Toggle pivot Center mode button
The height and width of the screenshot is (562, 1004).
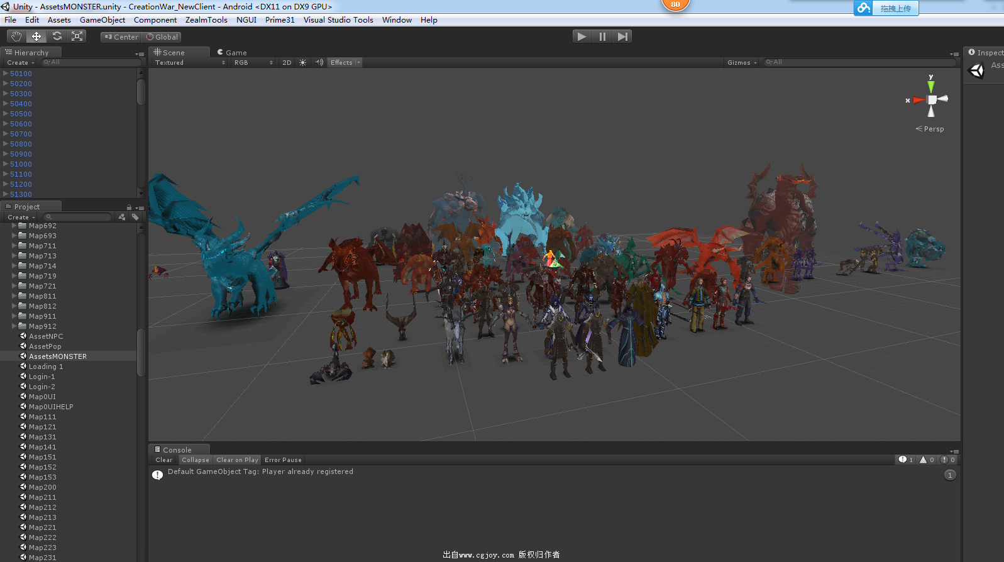[121, 37]
